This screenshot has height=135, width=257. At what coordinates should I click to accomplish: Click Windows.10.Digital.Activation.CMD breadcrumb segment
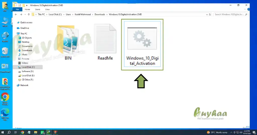coord(125,14)
